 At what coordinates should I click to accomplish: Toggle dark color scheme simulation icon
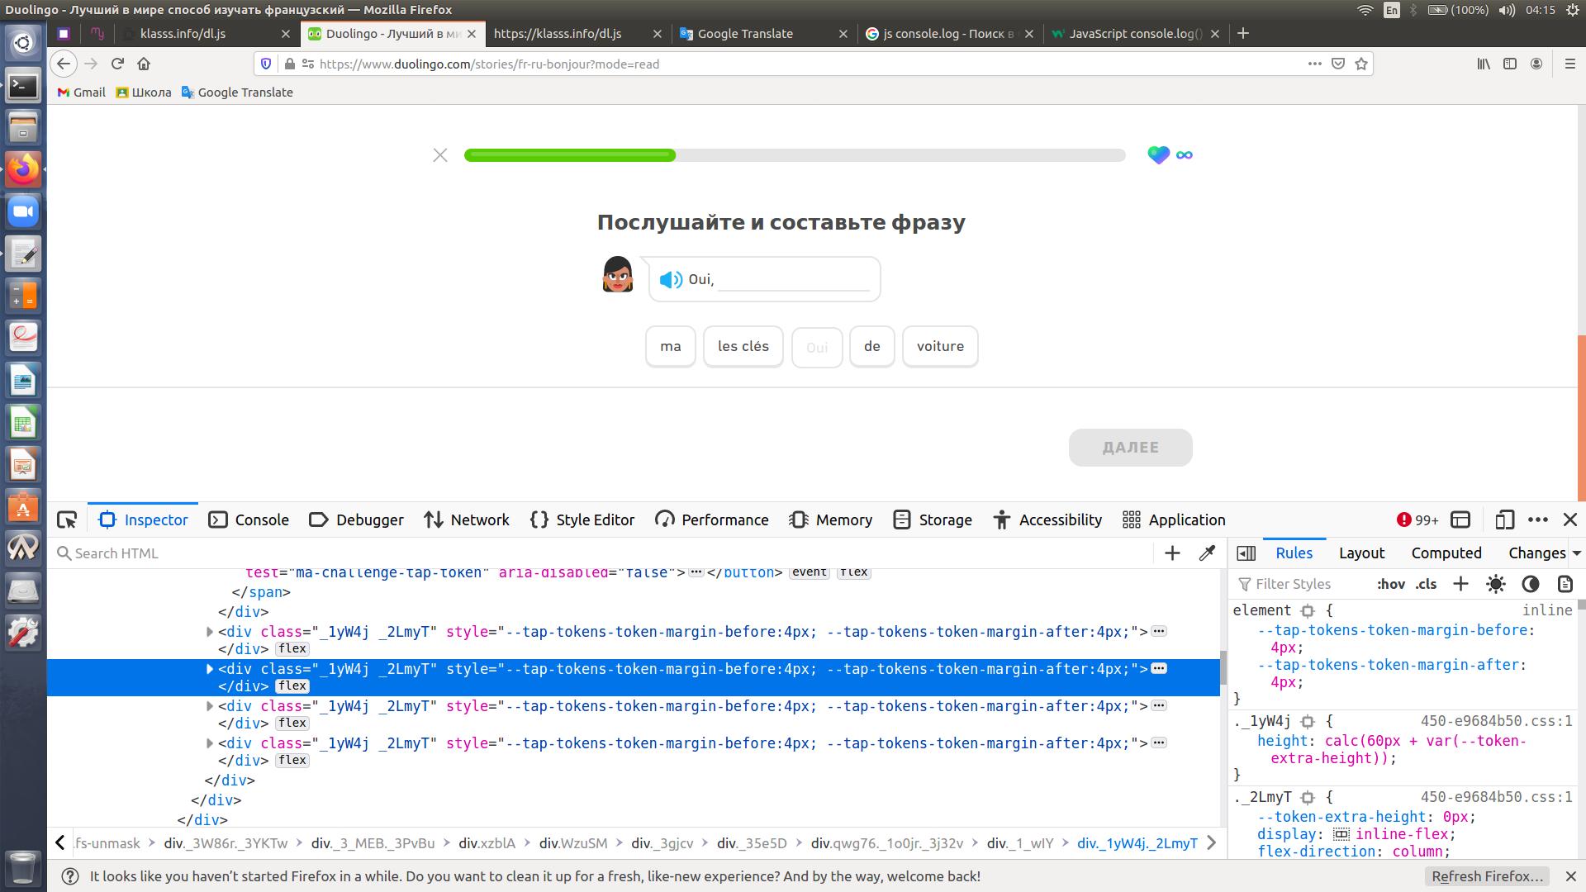1530,584
